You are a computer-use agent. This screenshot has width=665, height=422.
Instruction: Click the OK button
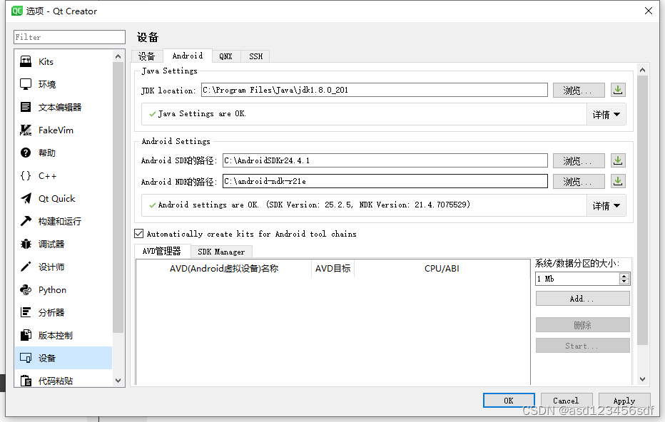pos(509,401)
